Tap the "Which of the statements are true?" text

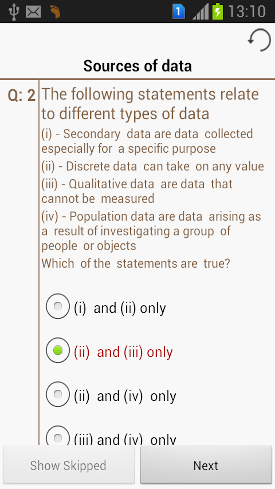coord(136,263)
